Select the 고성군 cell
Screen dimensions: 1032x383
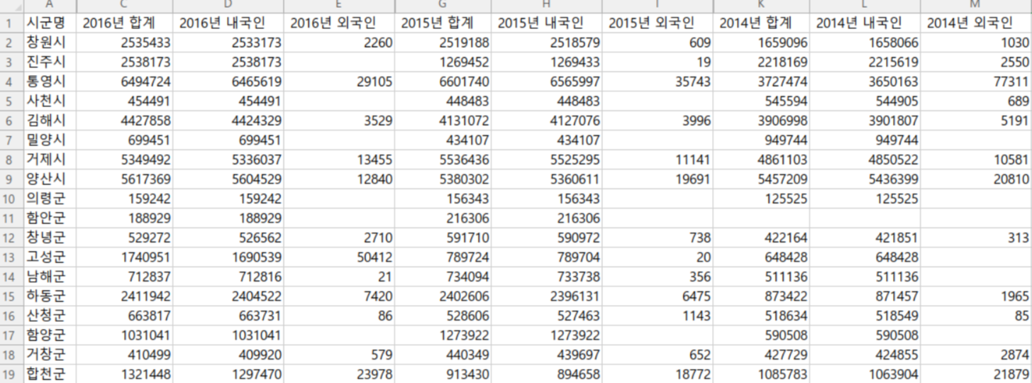(49, 257)
